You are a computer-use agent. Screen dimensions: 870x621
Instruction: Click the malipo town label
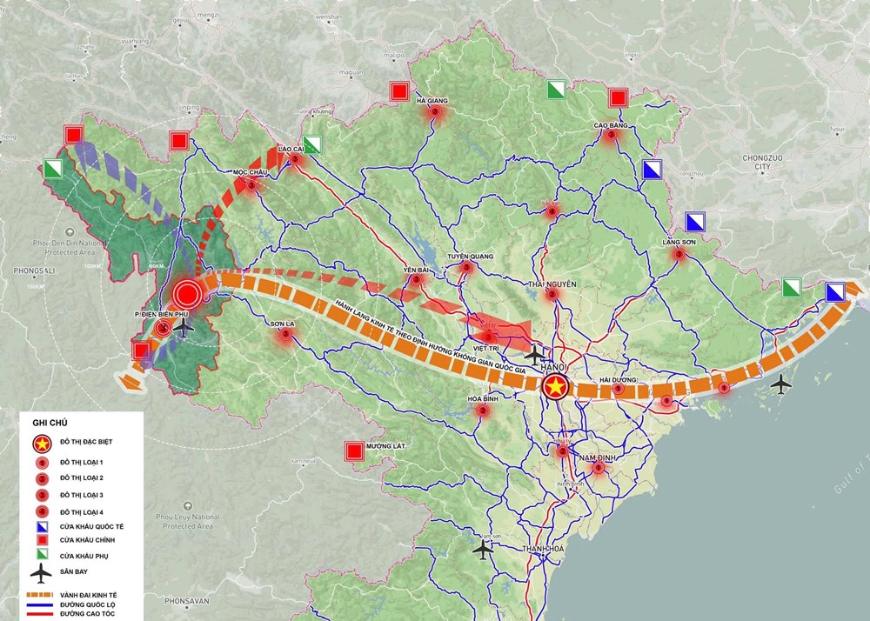pos(394,56)
